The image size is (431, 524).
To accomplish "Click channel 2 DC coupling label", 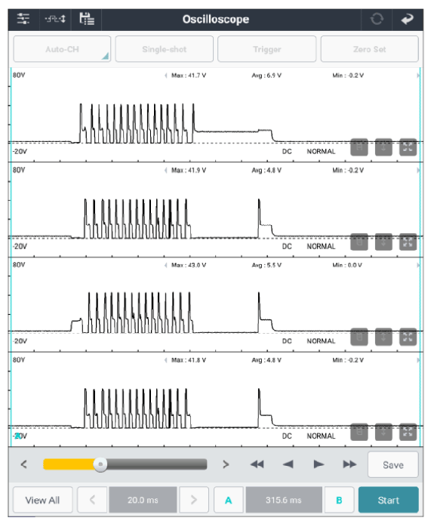I will tap(287, 247).
